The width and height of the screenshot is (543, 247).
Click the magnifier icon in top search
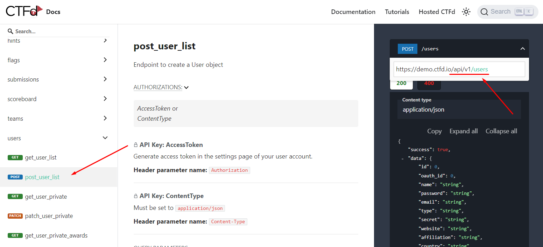tap(484, 12)
